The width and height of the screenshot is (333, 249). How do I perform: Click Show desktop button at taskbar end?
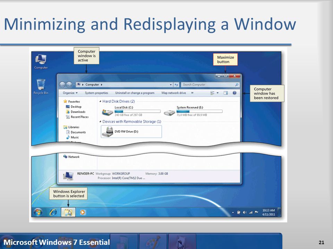click(280, 212)
